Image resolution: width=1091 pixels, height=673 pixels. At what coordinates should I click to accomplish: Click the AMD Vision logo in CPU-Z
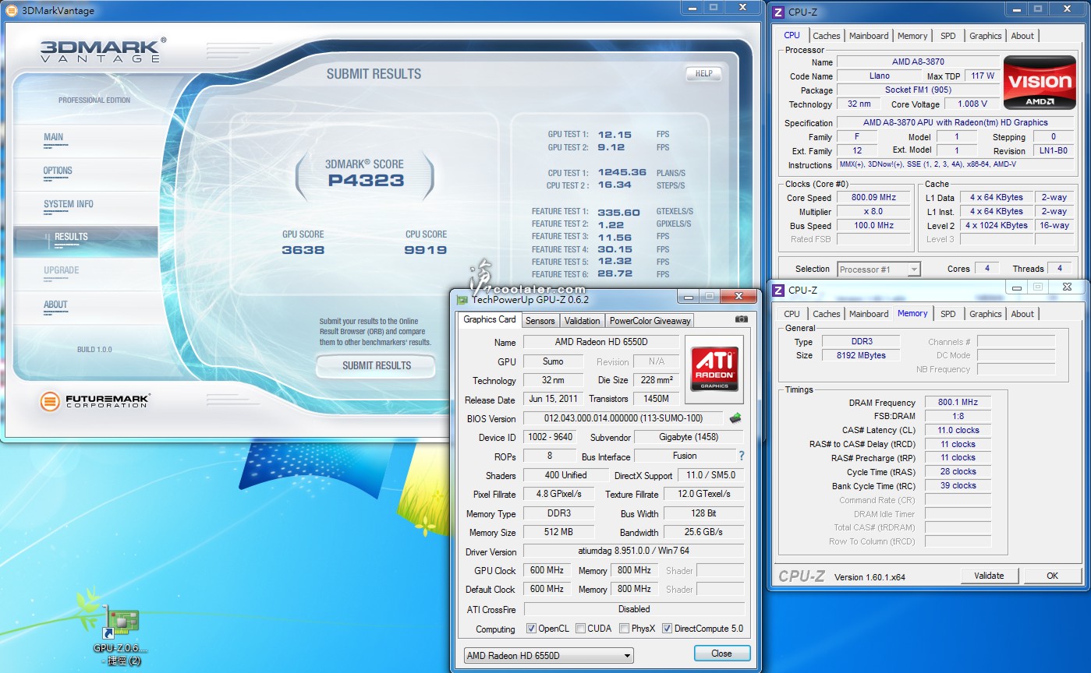1040,82
